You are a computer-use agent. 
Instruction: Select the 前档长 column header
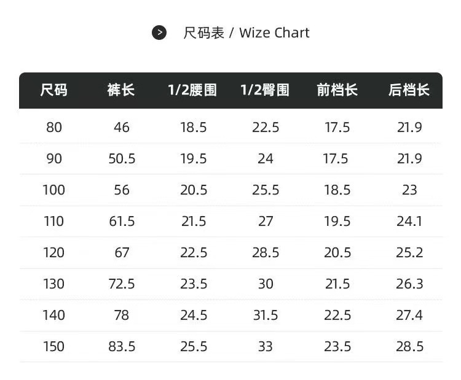337,90
